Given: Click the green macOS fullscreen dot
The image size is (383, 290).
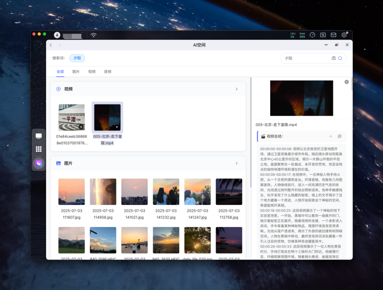Looking at the screenshot, I should tap(45, 34).
